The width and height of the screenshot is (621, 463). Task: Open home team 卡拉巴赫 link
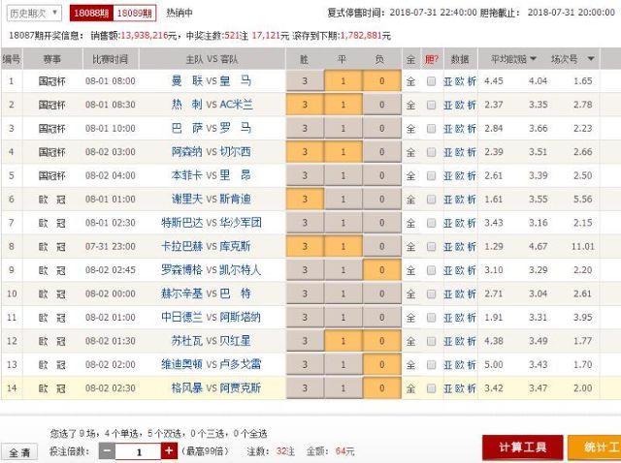(181, 246)
